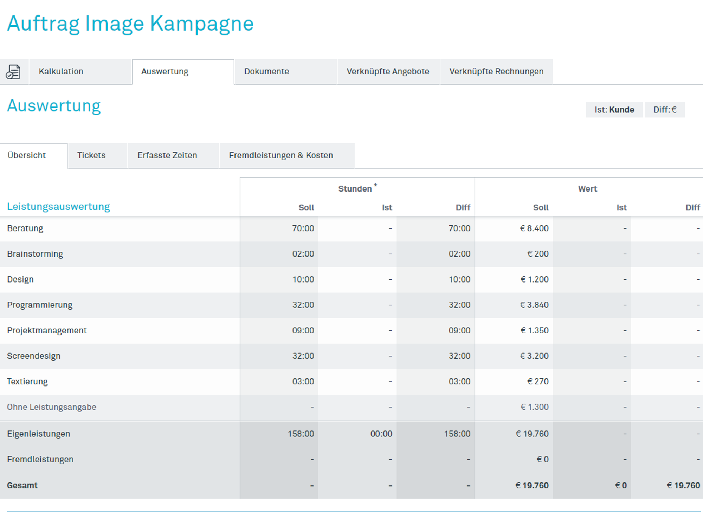
Task: Select the Auswertung tab
Action: click(x=183, y=72)
